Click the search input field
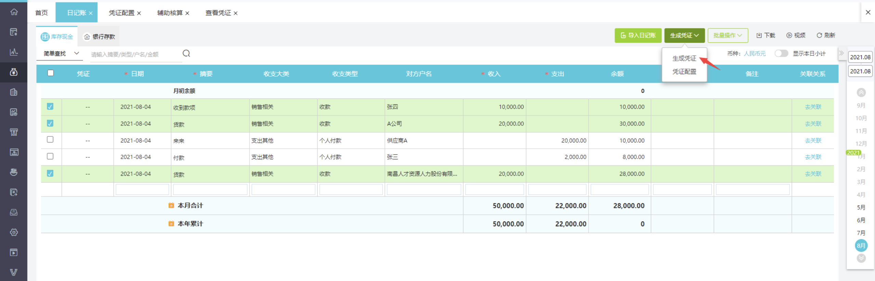Screen dimensions: 875x281 [135, 54]
